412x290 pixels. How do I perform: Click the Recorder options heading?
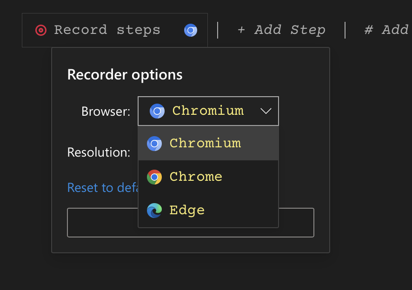(x=125, y=75)
